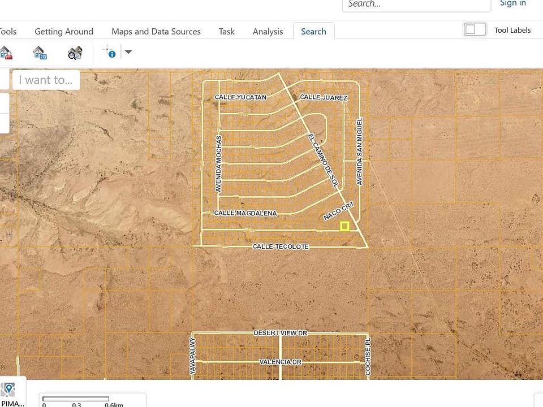Viewport: 543px width, 407px height.
Task: Expand the PIMA layer label at bottom left
Action: [x=11, y=402]
